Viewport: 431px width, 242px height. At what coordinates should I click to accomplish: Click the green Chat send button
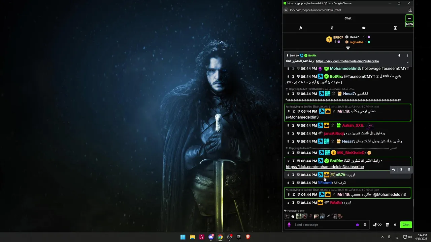[406, 225]
